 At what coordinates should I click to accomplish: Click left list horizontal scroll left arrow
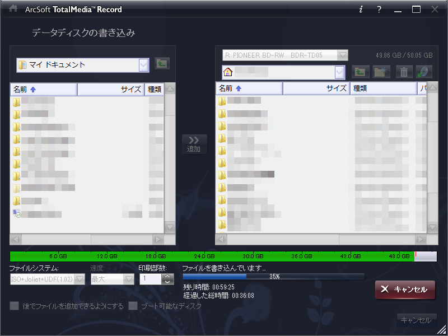[x=16, y=240]
